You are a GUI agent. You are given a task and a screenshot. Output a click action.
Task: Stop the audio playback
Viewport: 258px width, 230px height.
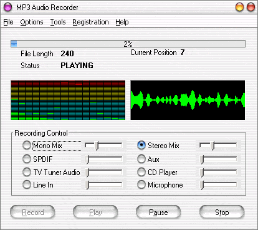[x=222, y=212]
